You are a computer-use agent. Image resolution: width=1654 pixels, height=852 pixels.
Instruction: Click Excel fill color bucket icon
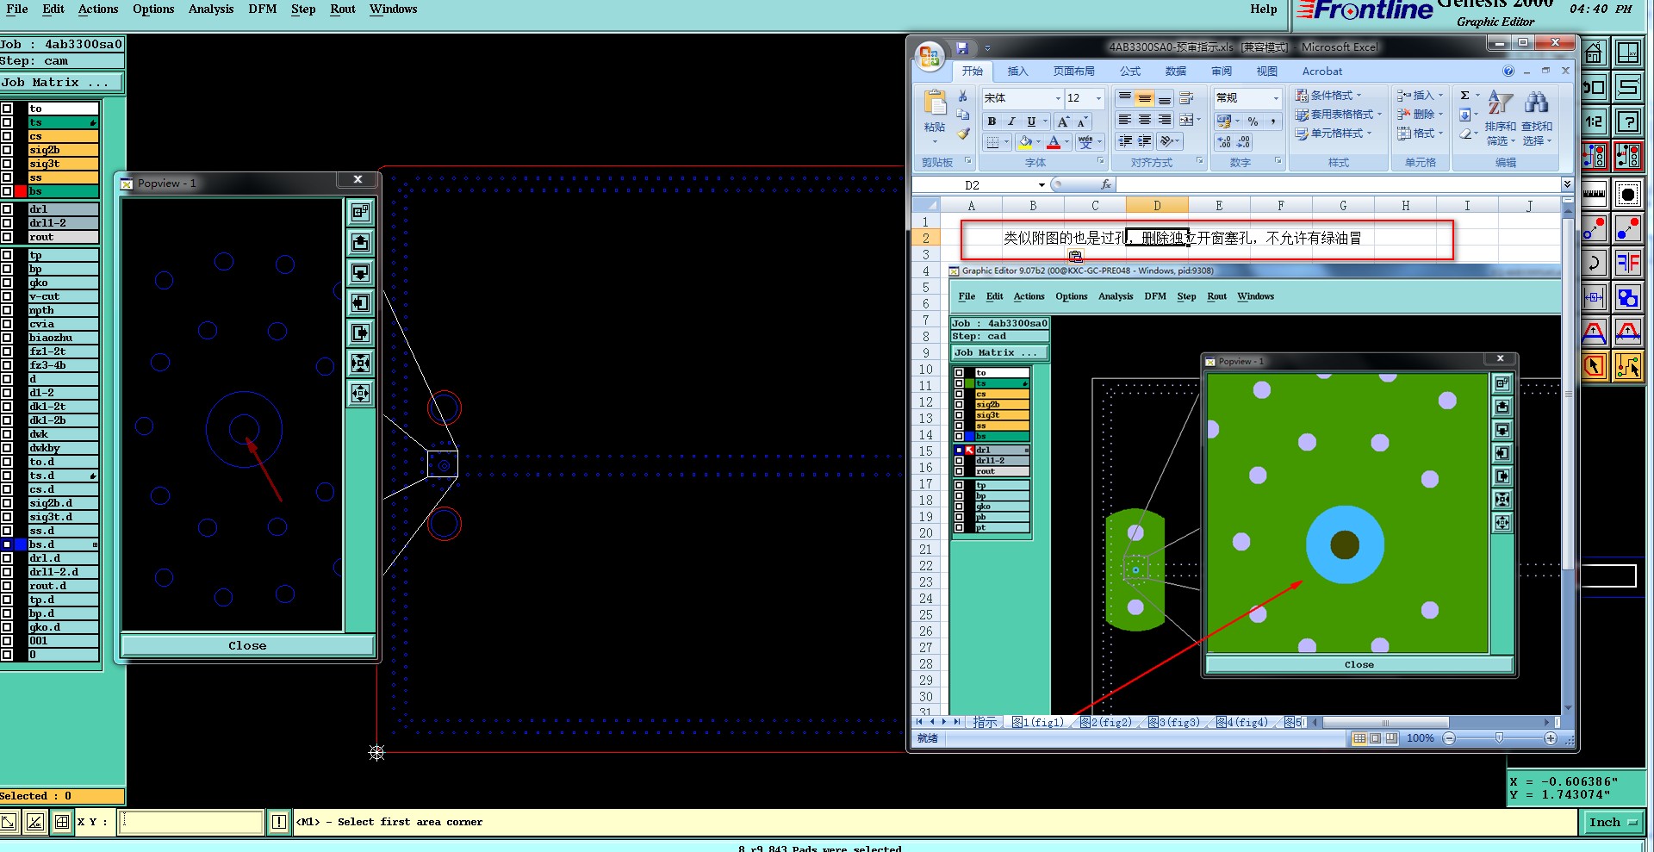point(1025,141)
